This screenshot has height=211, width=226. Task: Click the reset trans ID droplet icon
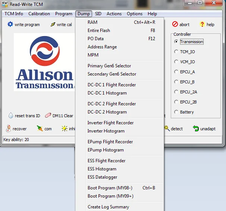point(11,115)
